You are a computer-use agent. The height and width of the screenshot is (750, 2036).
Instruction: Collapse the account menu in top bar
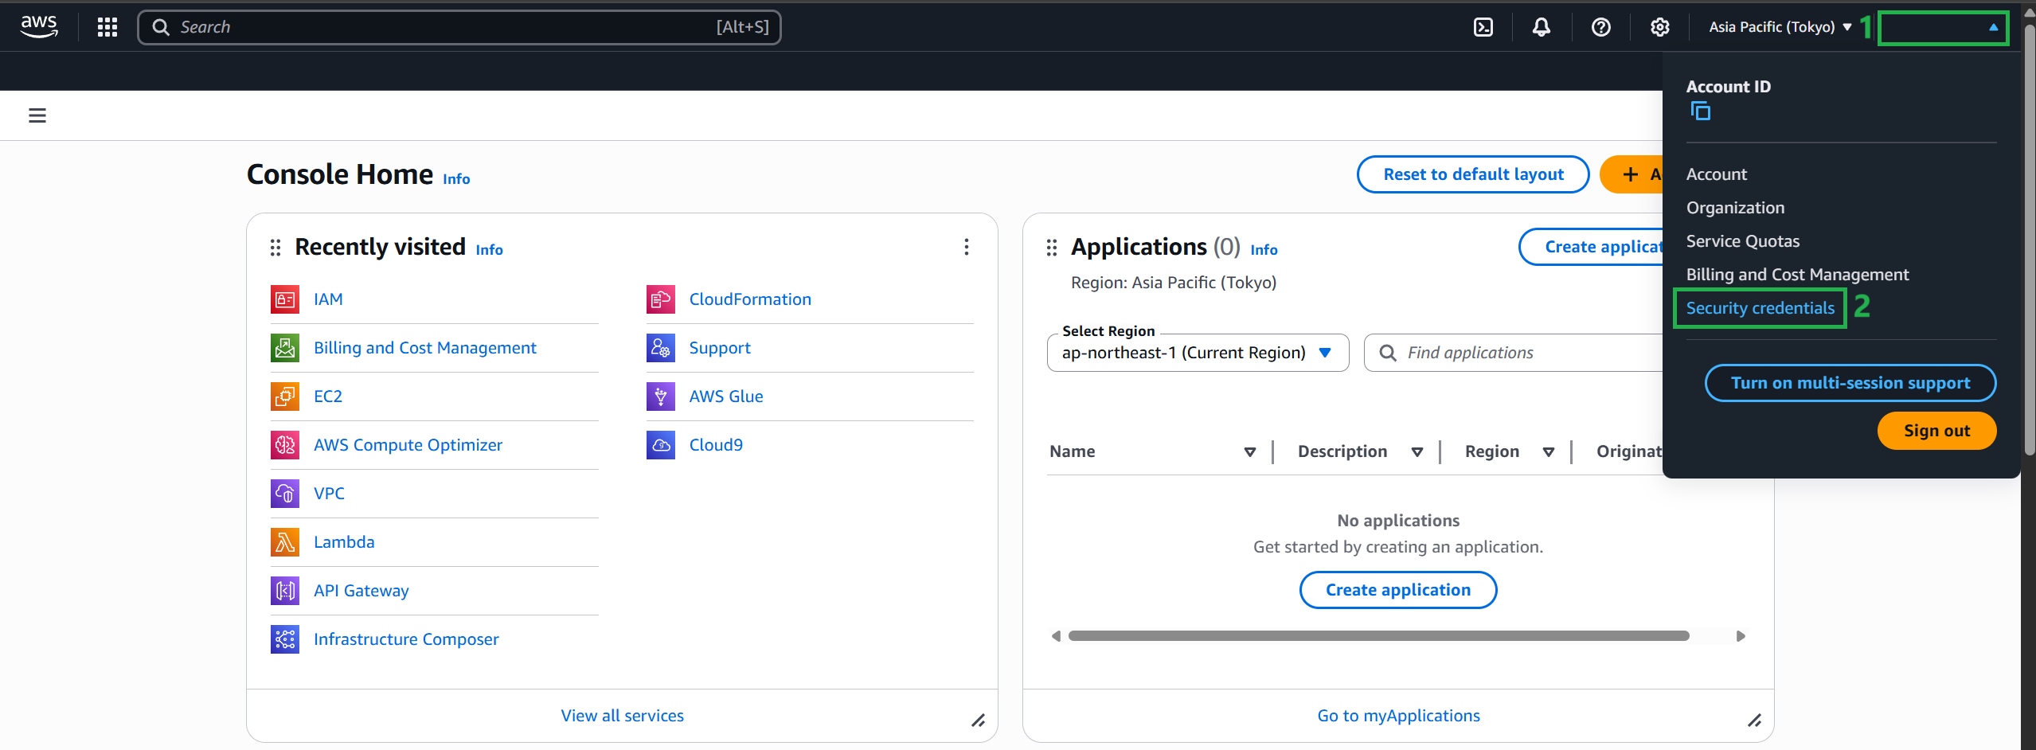click(1943, 28)
